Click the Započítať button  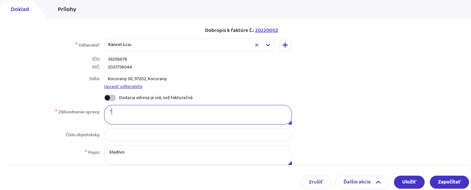tap(449, 182)
